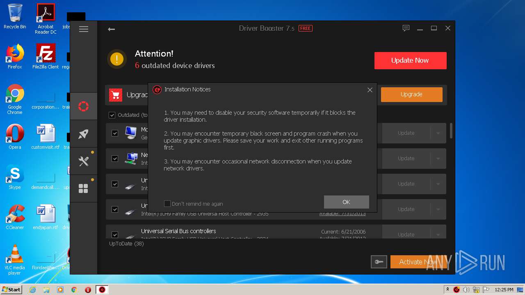Click the Start button
The width and height of the screenshot is (525, 295).
click(x=11, y=289)
